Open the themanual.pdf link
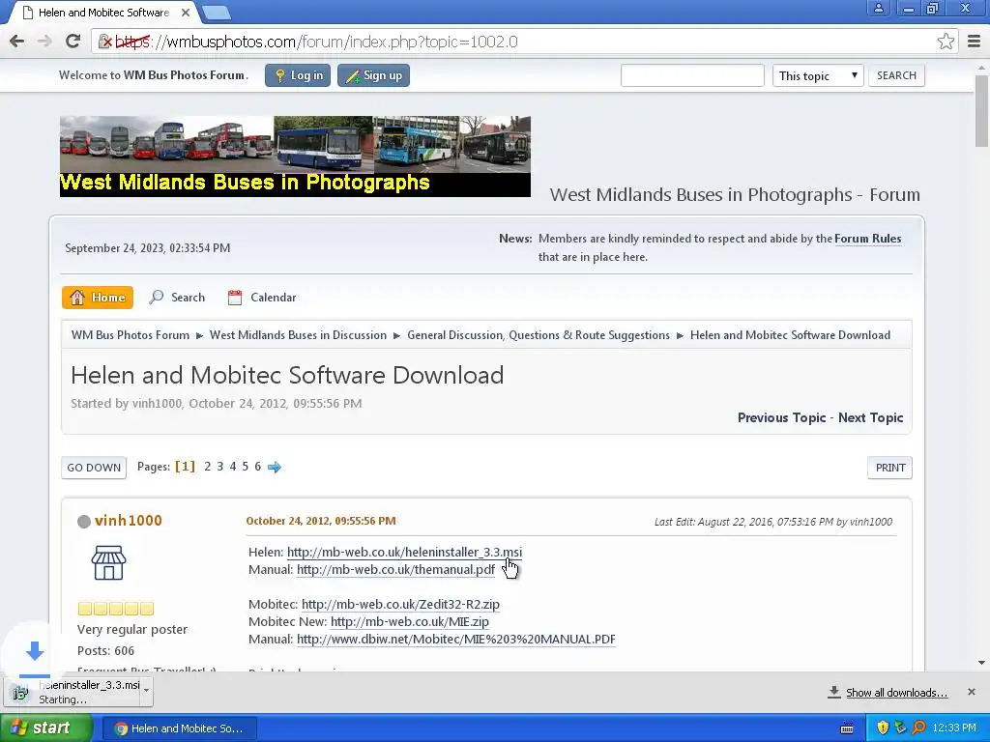This screenshot has width=990, height=742. click(395, 570)
